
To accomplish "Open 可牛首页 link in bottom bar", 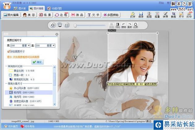I will (x=11, y=126).
